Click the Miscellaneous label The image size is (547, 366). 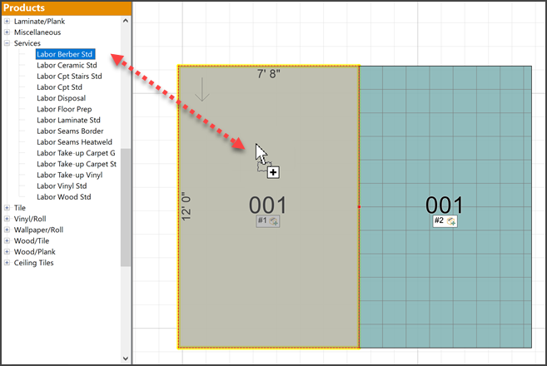[x=37, y=32]
